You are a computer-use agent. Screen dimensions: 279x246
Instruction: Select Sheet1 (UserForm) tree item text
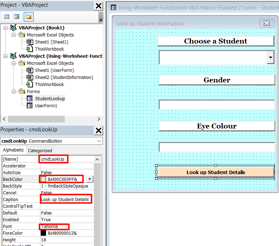point(55,70)
